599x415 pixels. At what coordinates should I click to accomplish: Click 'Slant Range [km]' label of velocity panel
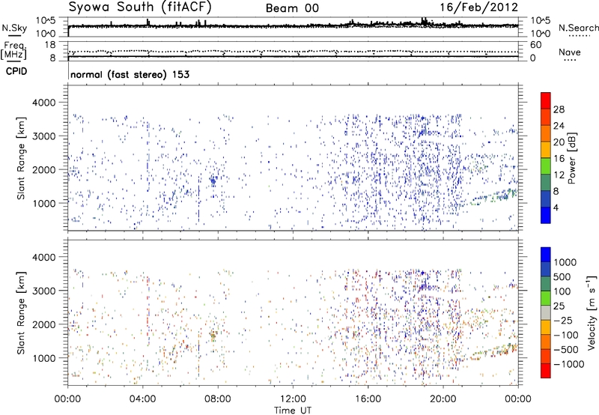tap(21, 313)
